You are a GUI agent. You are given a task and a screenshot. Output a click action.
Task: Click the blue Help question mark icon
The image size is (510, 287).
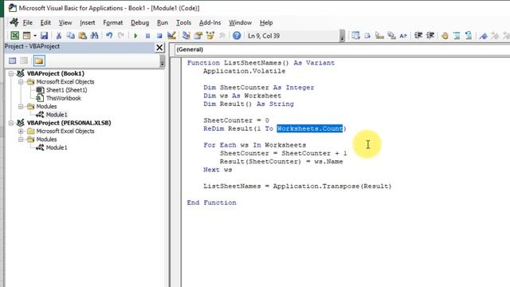coord(237,35)
